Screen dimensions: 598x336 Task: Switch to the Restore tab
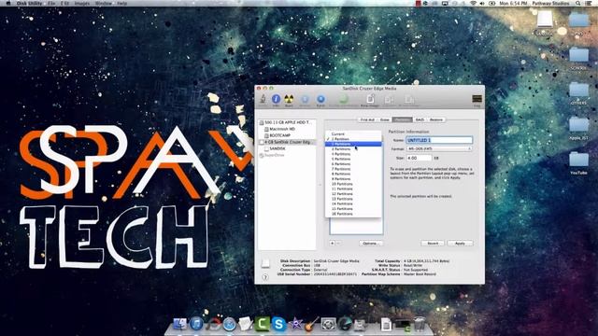(x=436, y=119)
